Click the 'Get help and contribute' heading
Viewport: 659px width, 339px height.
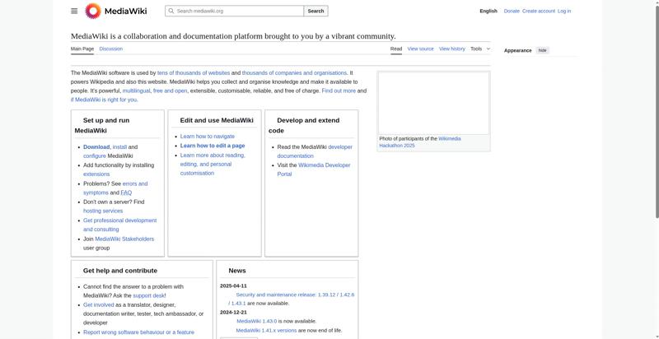[x=120, y=271]
